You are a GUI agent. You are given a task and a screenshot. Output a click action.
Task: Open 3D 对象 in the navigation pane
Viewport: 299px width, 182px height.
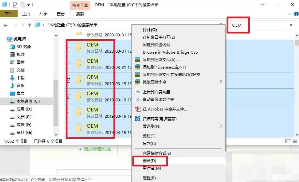(21, 46)
